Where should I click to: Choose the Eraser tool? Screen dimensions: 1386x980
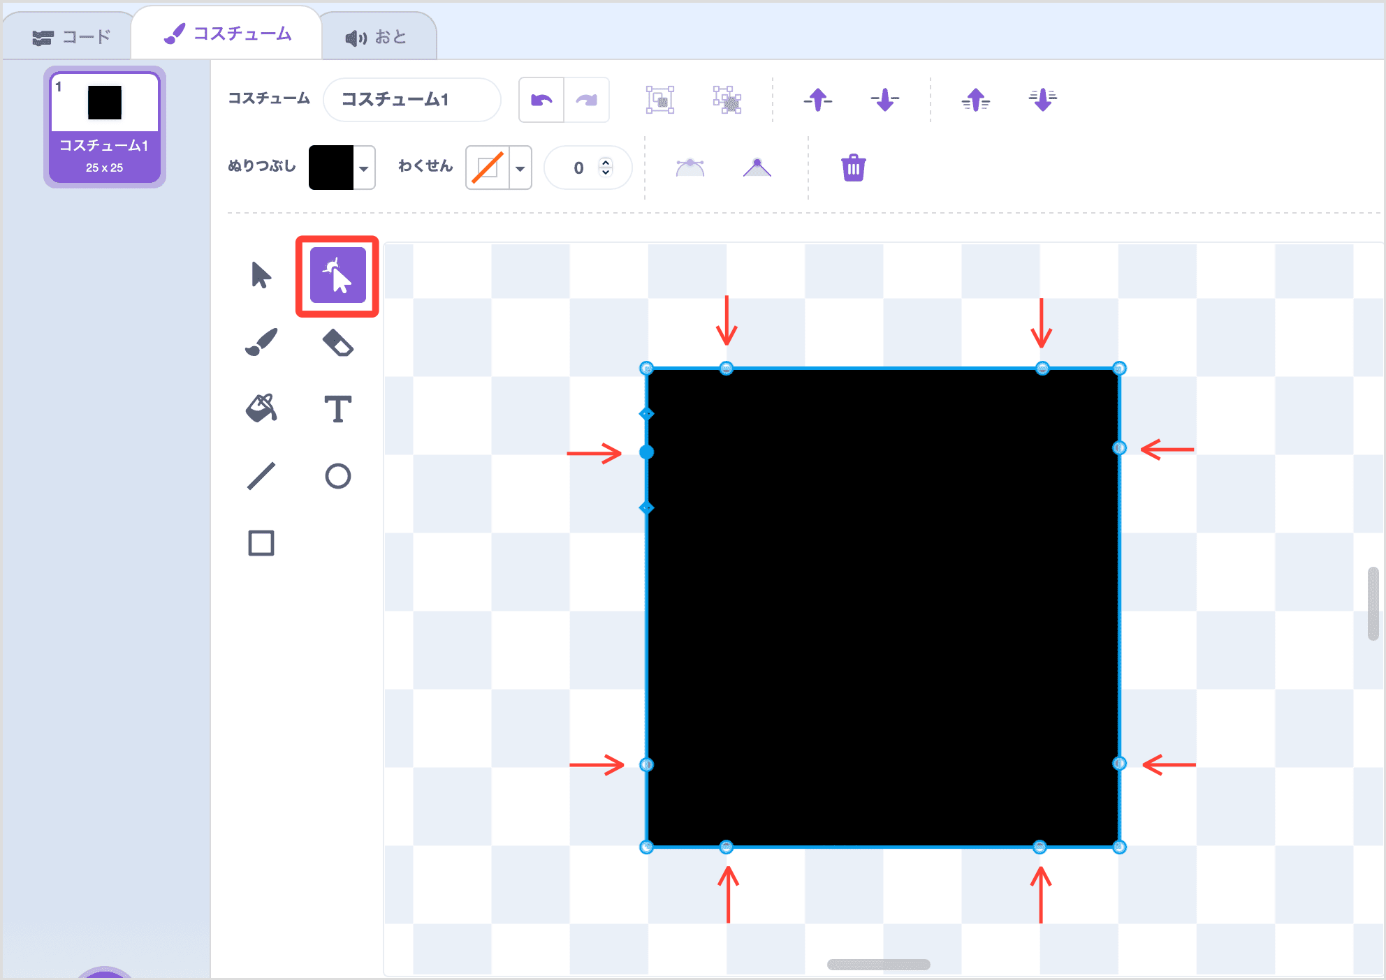click(337, 342)
